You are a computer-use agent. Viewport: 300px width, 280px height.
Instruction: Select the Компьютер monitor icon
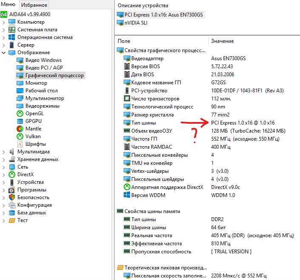click(x=11, y=22)
